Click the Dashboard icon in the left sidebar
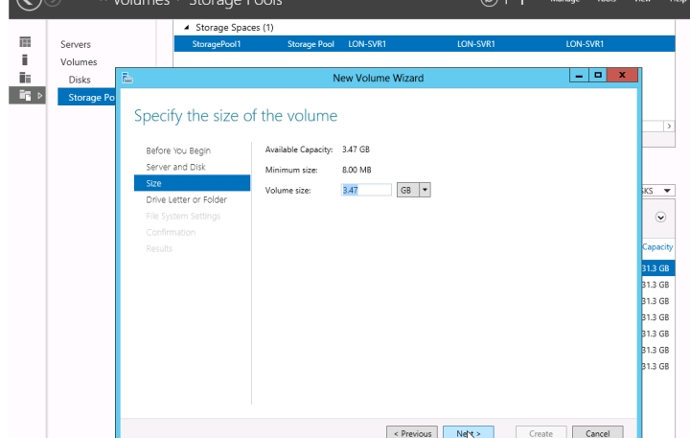The height and width of the screenshot is (438, 690). (26, 43)
